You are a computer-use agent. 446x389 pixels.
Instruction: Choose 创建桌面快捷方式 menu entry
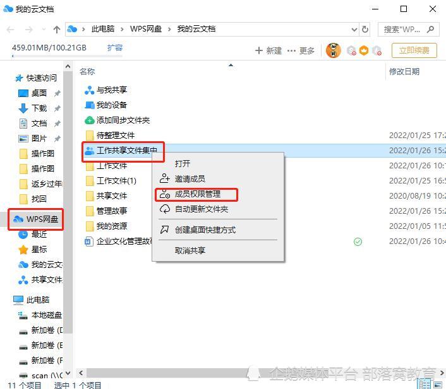205,230
